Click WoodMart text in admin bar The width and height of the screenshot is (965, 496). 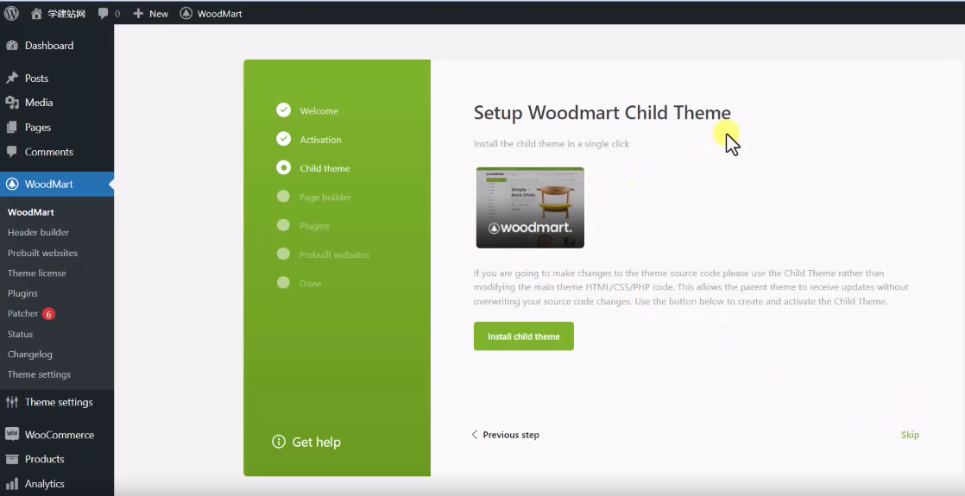click(x=220, y=14)
